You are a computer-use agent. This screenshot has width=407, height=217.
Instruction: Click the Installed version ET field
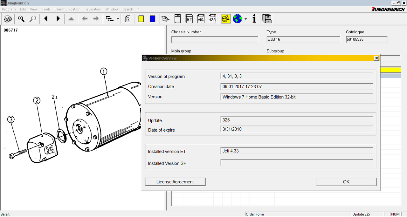click(x=297, y=151)
